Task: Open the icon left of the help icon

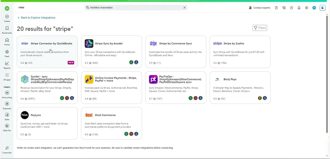Action: tap(284, 8)
